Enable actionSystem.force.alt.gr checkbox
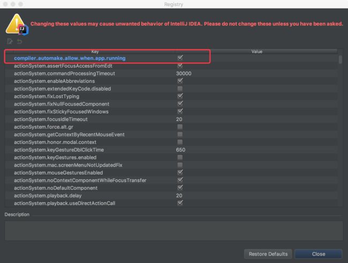This screenshot has height=263, width=348. coord(180,126)
